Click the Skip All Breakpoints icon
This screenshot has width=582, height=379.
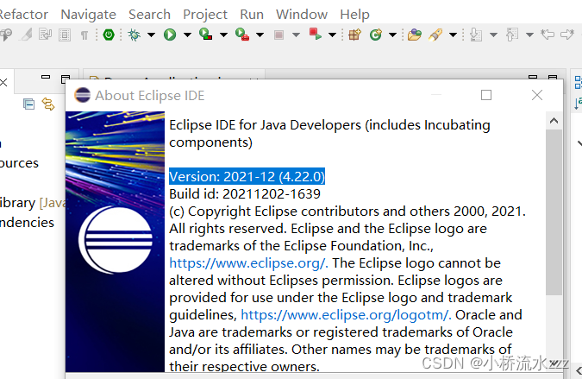(x=6, y=35)
